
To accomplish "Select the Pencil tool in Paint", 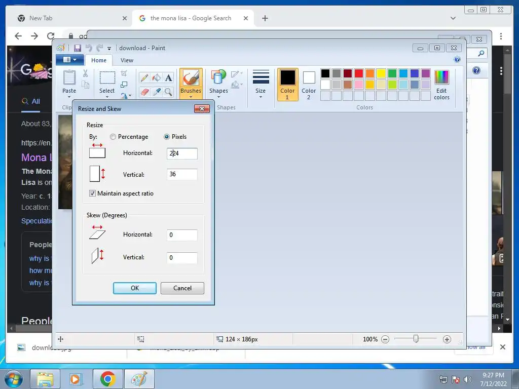I will (144, 77).
